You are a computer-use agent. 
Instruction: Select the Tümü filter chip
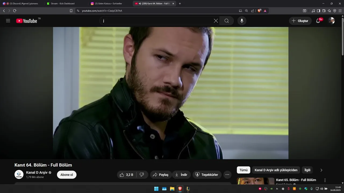click(243, 170)
